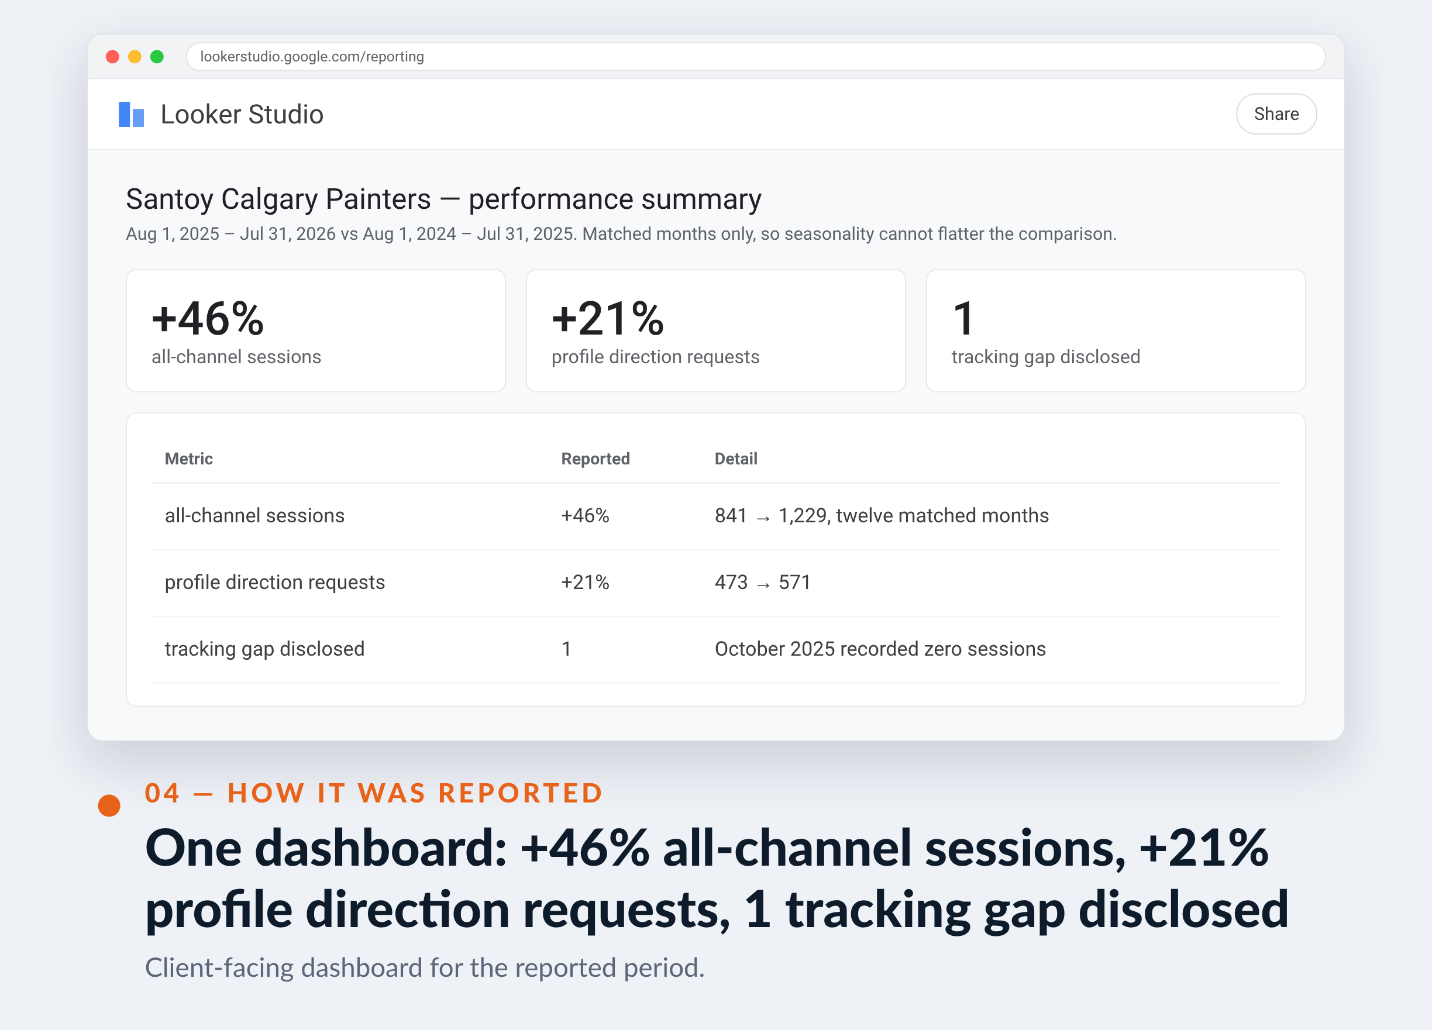Select the tracking gap disclosed scorecard
Image resolution: width=1432 pixels, height=1030 pixels.
click(1116, 330)
